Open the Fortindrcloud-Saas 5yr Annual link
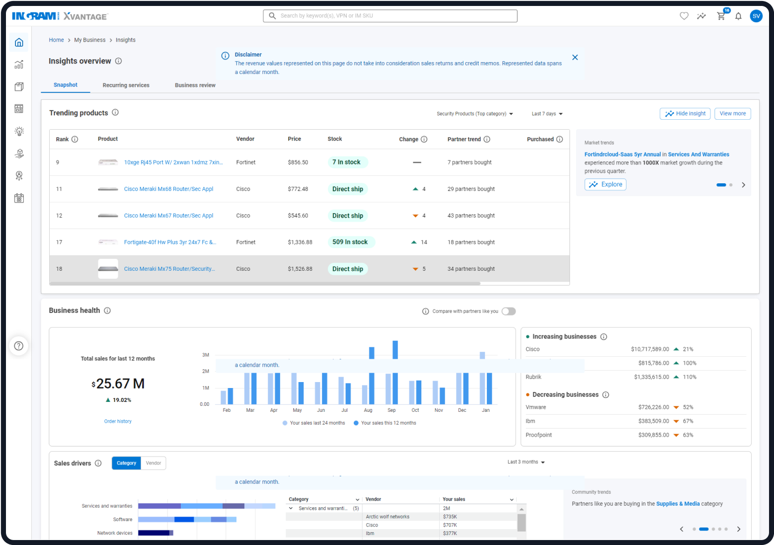 (x=622, y=155)
